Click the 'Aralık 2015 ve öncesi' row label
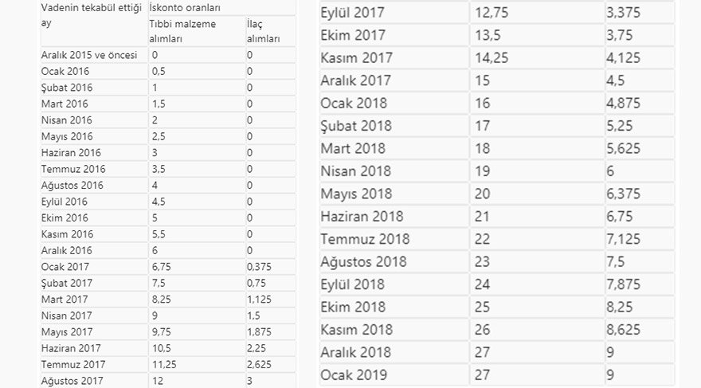Viewport: 701px width, 388px height. [x=88, y=55]
